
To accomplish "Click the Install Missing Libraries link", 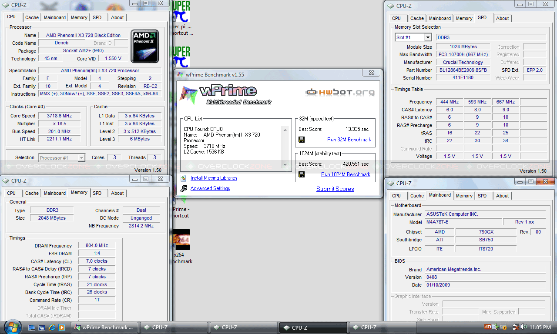I will [x=214, y=178].
